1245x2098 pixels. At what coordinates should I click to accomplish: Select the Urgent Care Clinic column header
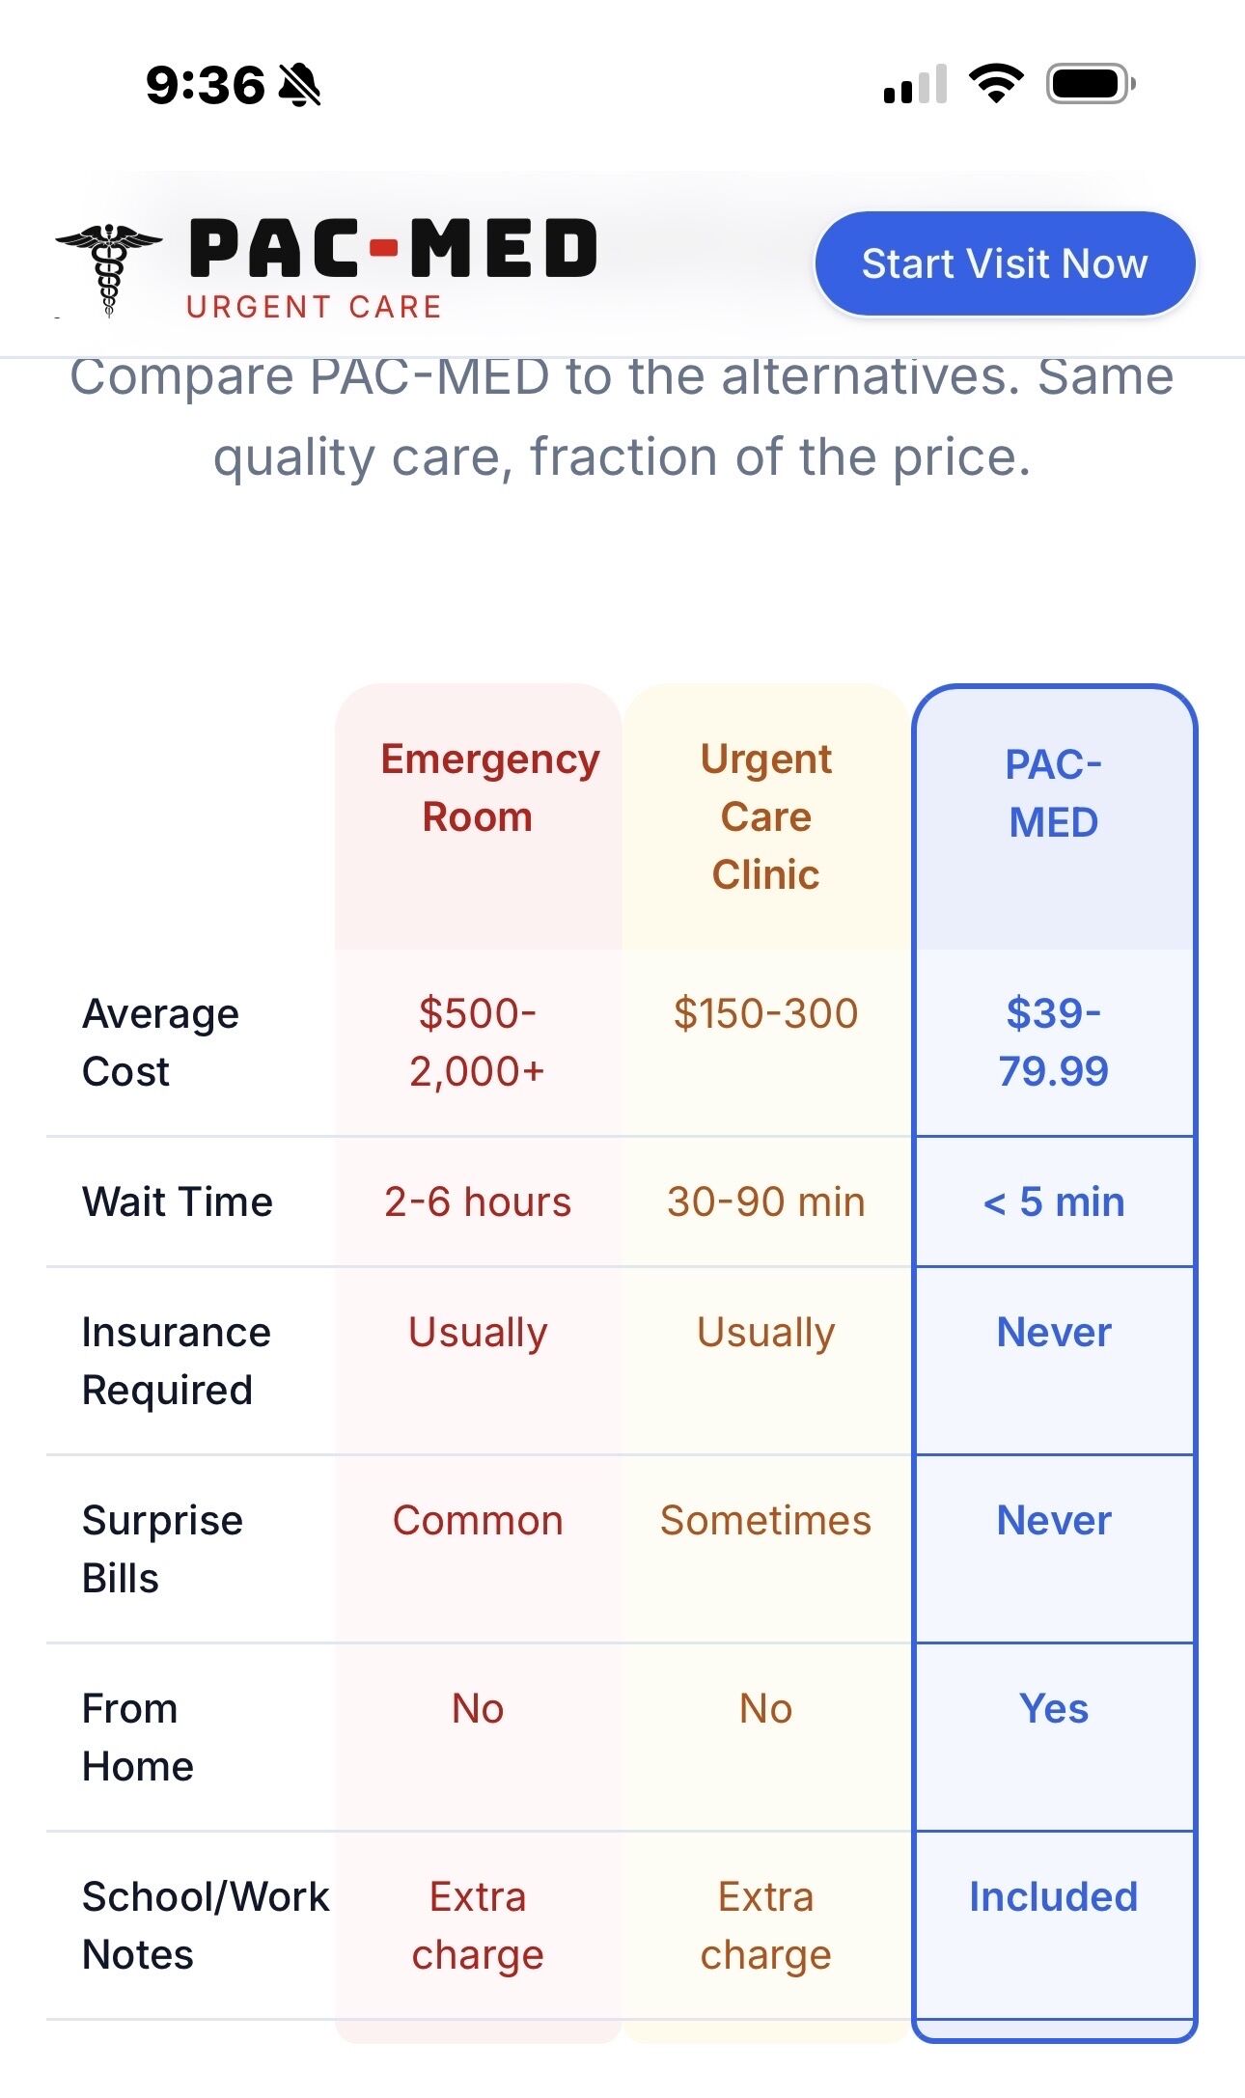tap(765, 816)
